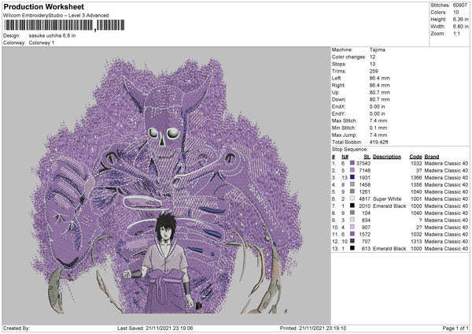Pick the pale swatch in the 834 stitches row

point(352,220)
